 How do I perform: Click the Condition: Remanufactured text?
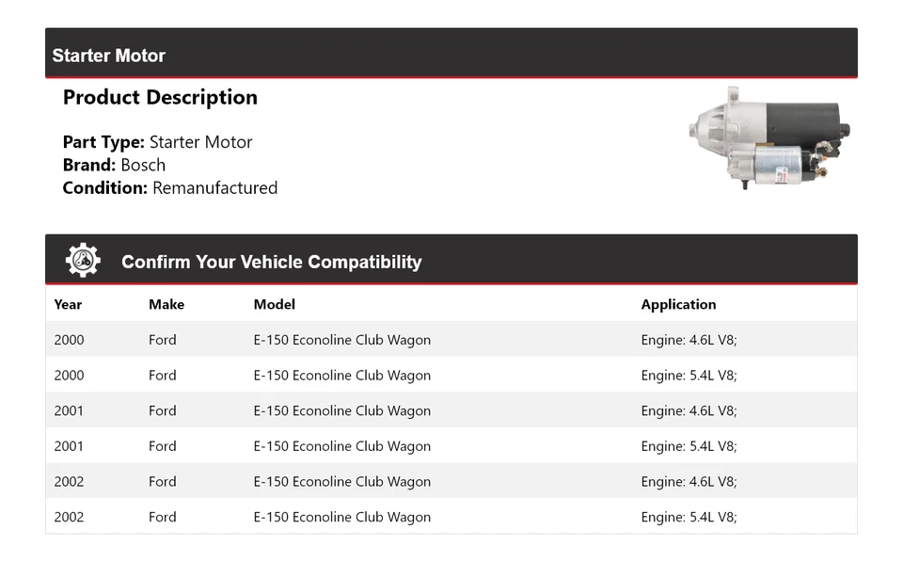[x=169, y=187]
